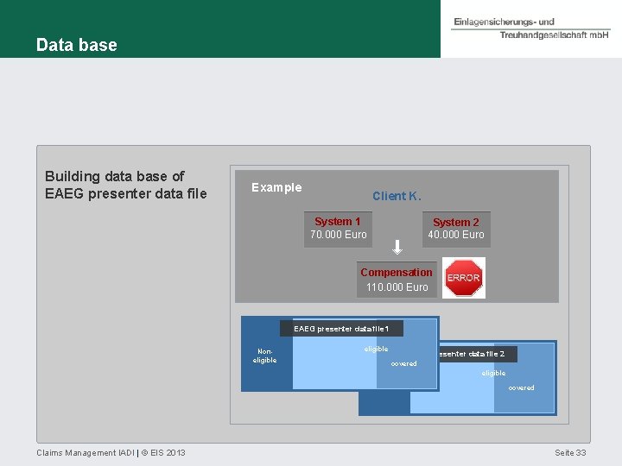622x466 pixels.
Task: Click 'eligible' in presenter data file 2
Action: pyautogui.click(x=493, y=373)
